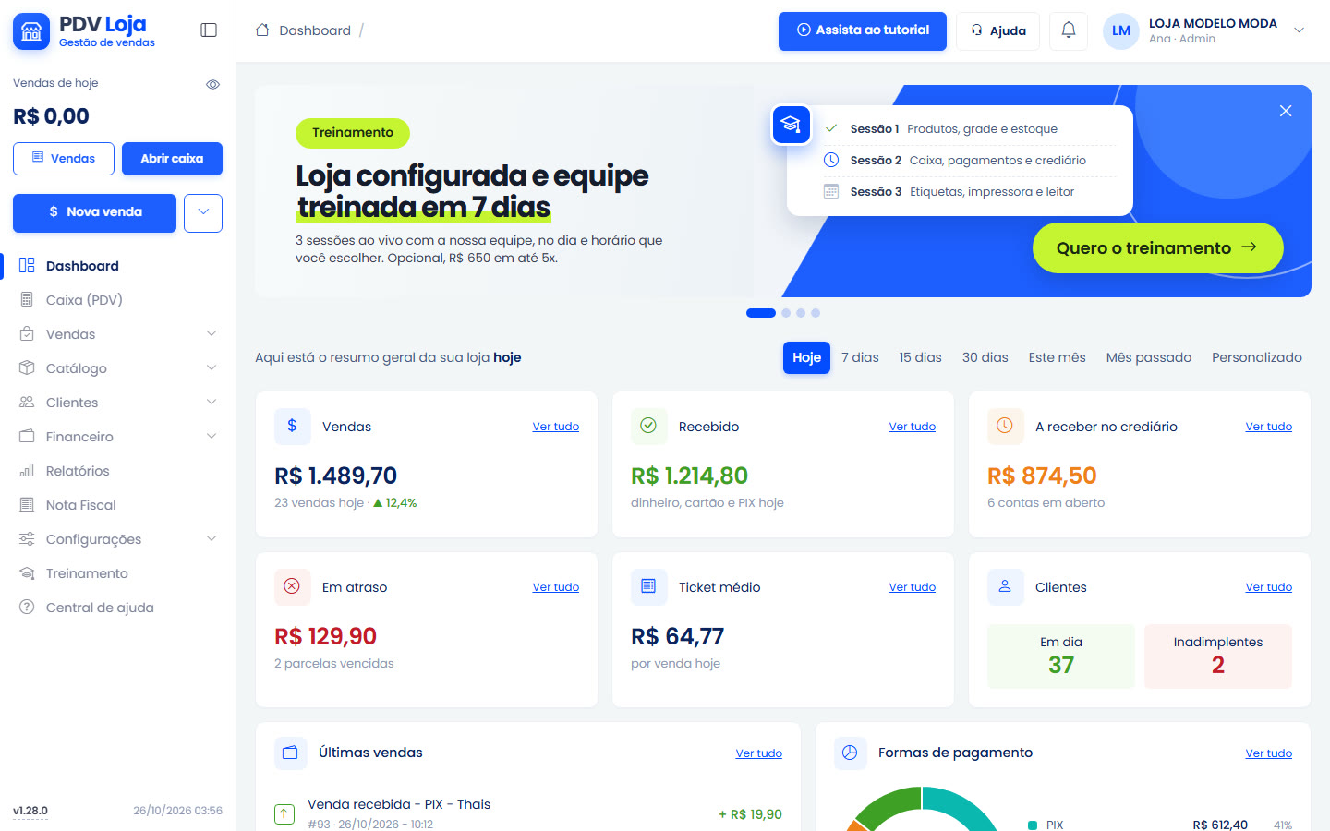Click the graduation cap icon on the banner
This screenshot has height=831, width=1330.
(792, 125)
